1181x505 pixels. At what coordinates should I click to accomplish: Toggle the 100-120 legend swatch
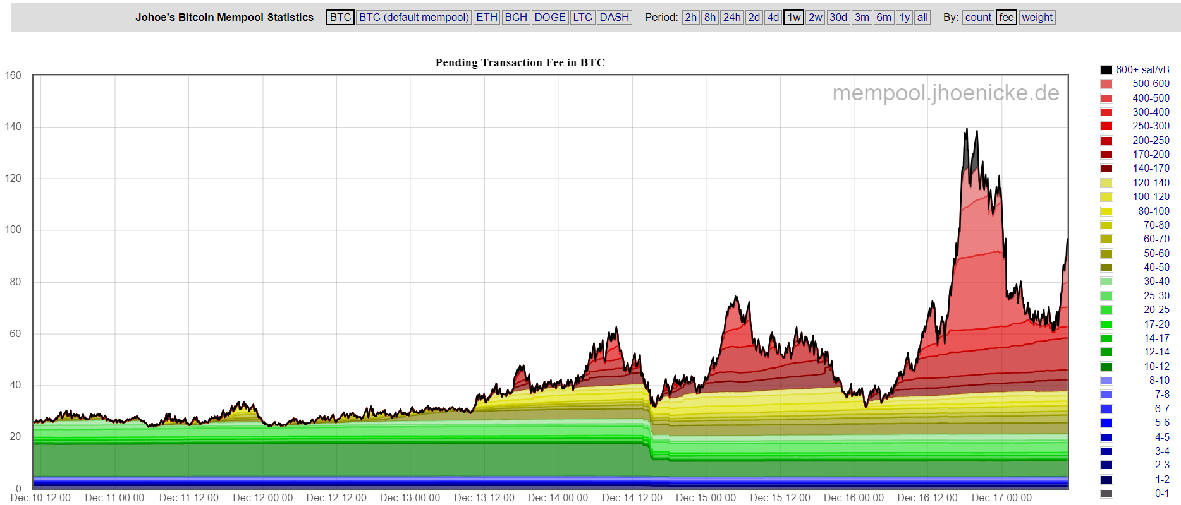(x=1106, y=197)
